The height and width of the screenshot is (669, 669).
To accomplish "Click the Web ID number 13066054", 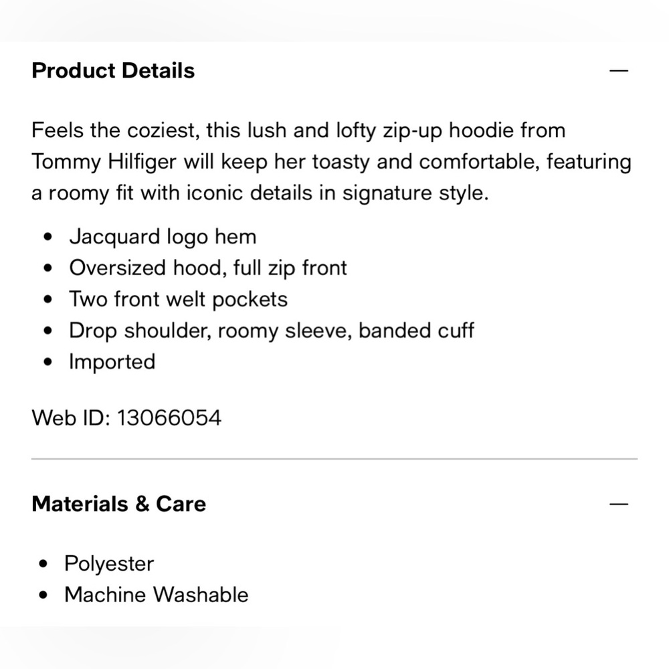I will 169,418.
